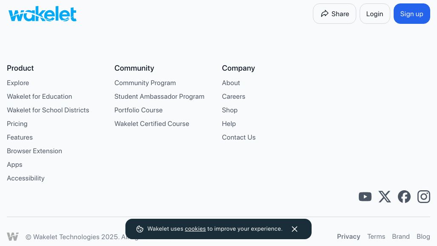
Task: Open Wakelet for School Districts link
Action: (x=48, y=110)
